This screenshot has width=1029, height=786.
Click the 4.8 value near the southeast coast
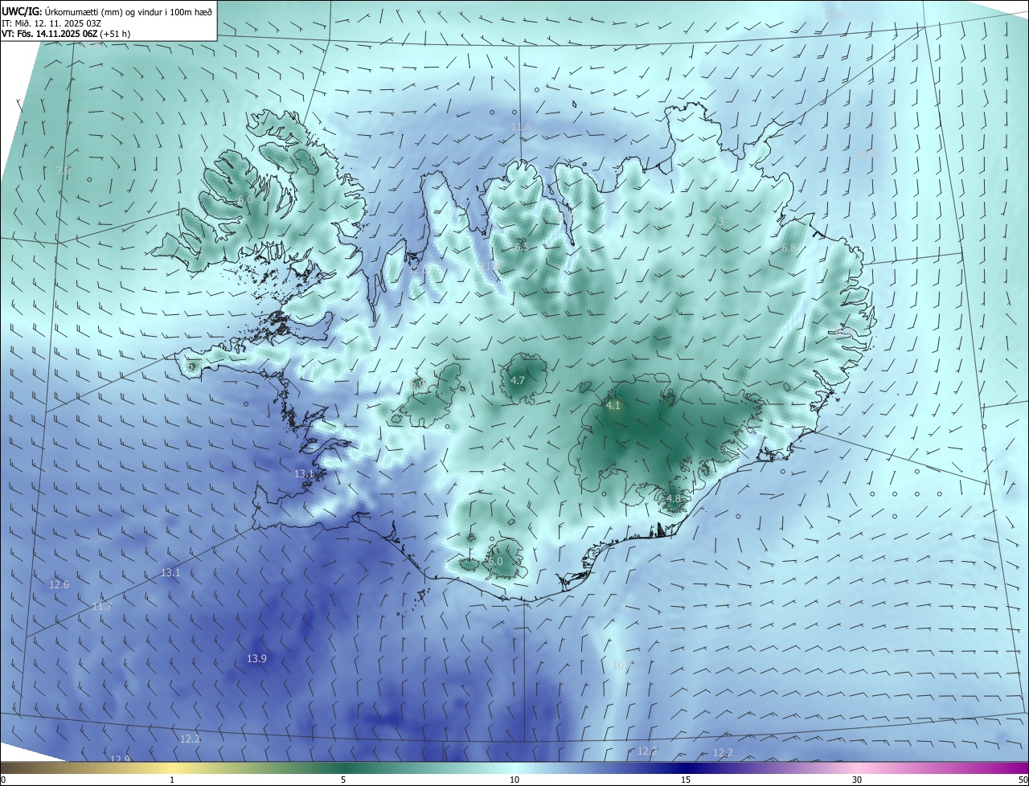(x=673, y=498)
